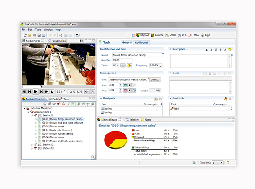Click the Select... film button
The width and height of the screenshot is (255, 189).
pos(155,79)
